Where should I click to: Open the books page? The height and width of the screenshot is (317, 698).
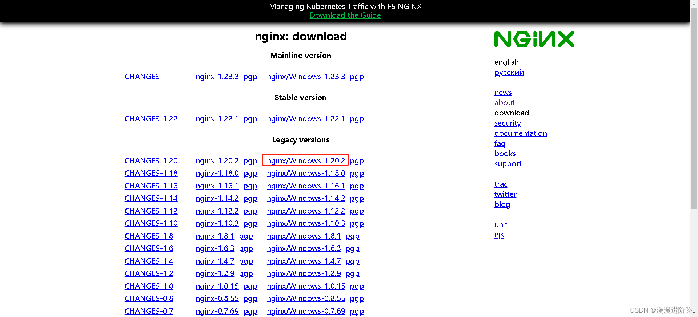[505, 154]
